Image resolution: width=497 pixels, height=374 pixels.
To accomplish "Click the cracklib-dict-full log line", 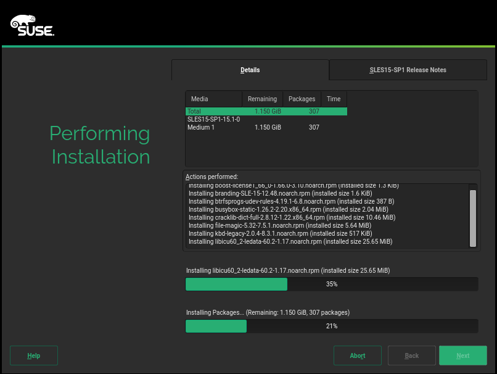I will click(292, 217).
